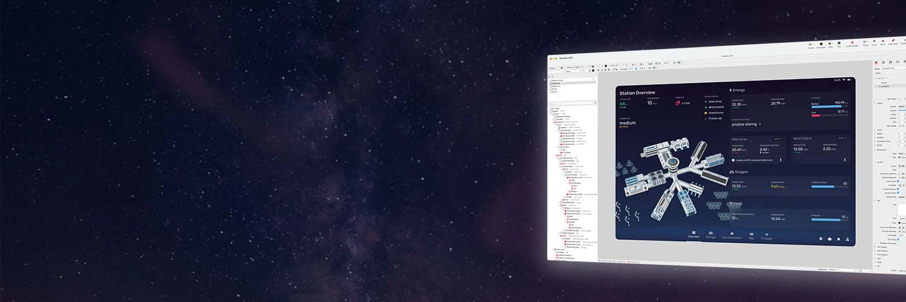The height and width of the screenshot is (302, 906).
Task: Click the first red inspector tab icon
Action: [x=876, y=62]
